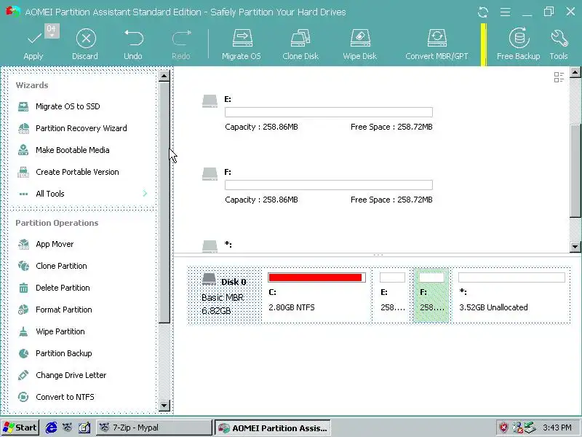Open the Tools menu in toolbar
The width and height of the screenshot is (582, 437).
[x=559, y=44]
